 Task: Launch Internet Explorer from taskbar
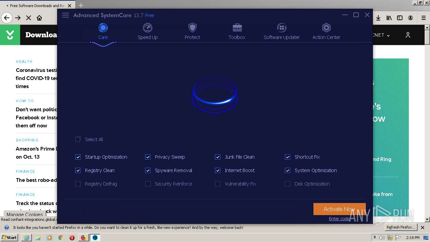[27, 238]
